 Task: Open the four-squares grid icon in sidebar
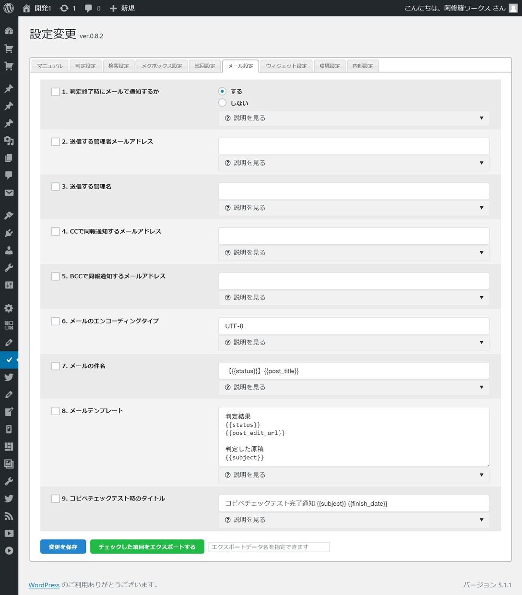[9, 325]
